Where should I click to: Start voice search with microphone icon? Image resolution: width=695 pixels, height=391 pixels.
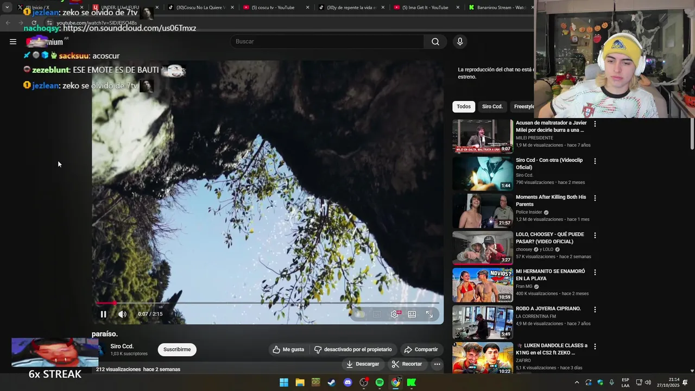point(460,41)
